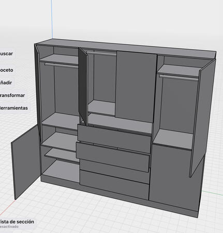223x233 pixels.
Task: Select the top pulled-out drawer front
Action: (x=114, y=139)
